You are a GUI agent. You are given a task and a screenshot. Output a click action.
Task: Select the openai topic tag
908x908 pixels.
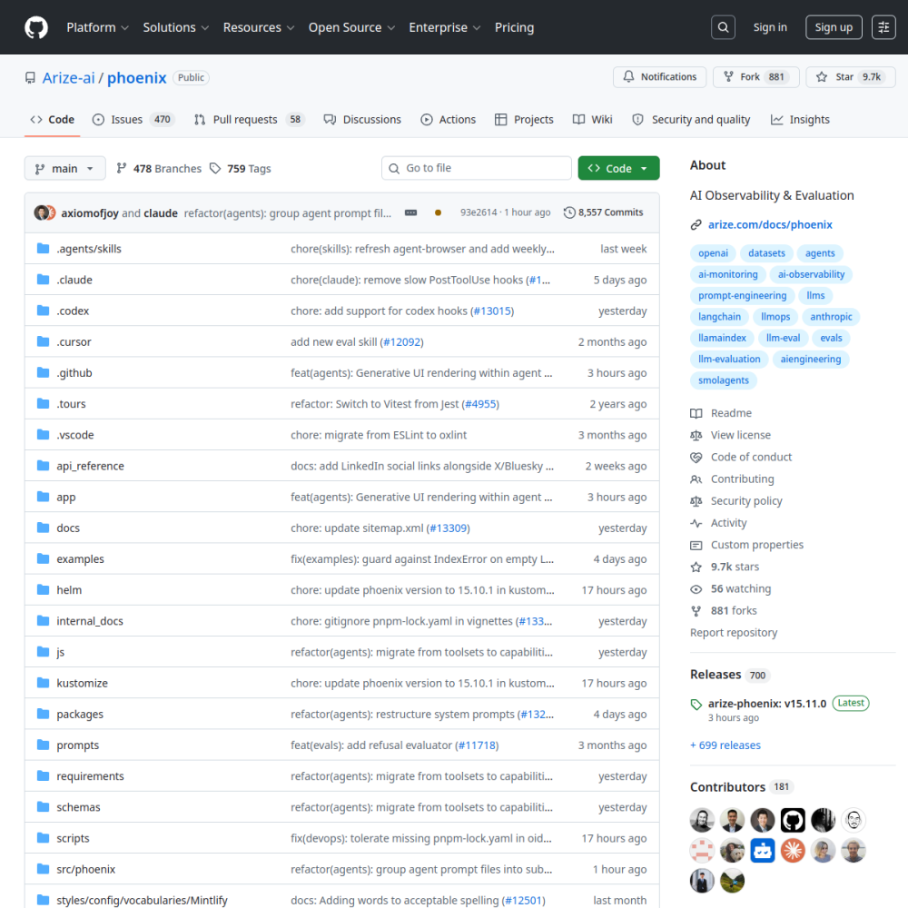713,253
